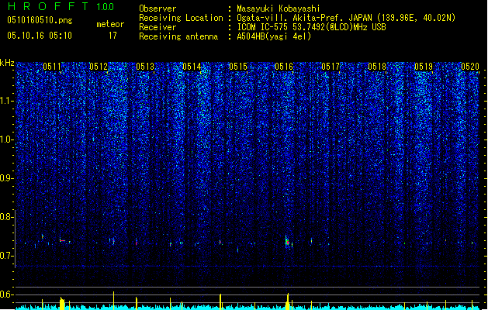Click the 0510160510.png filename text
The width and height of the screenshot is (488, 310).
point(40,20)
